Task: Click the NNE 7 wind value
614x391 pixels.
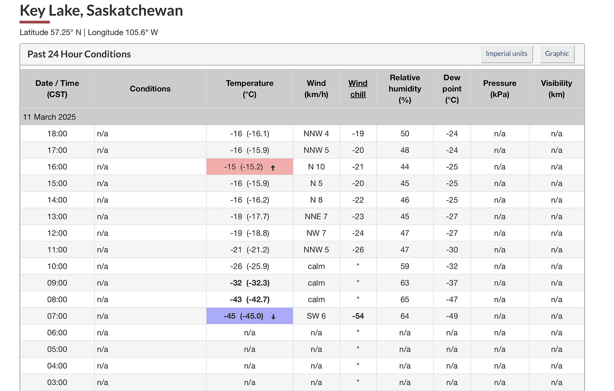Action: click(x=316, y=217)
